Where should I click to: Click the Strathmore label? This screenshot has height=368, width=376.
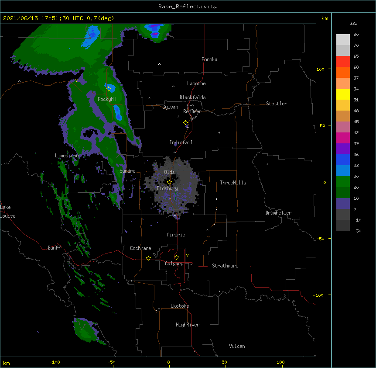tap(225, 266)
